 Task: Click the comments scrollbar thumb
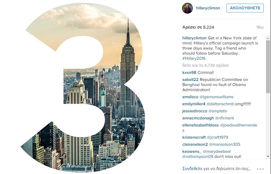click(x=268, y=67)
